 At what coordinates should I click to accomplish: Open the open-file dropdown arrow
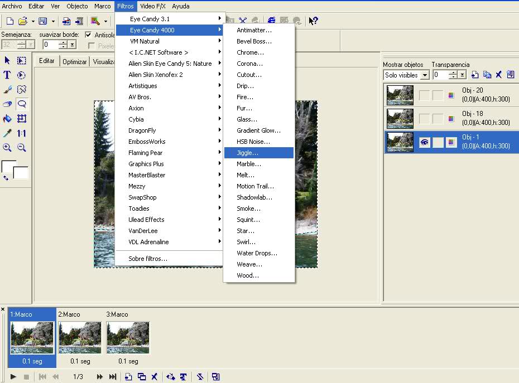(x=33, y=22)
